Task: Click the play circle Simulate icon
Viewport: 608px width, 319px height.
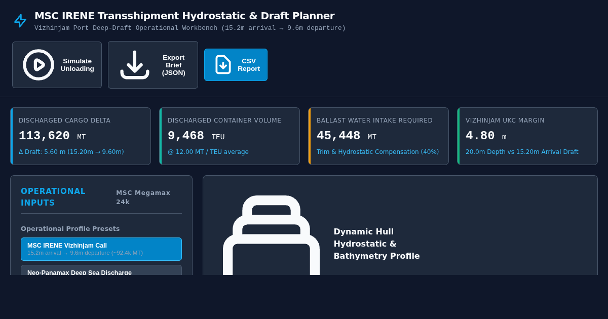Action: point(39,65)
